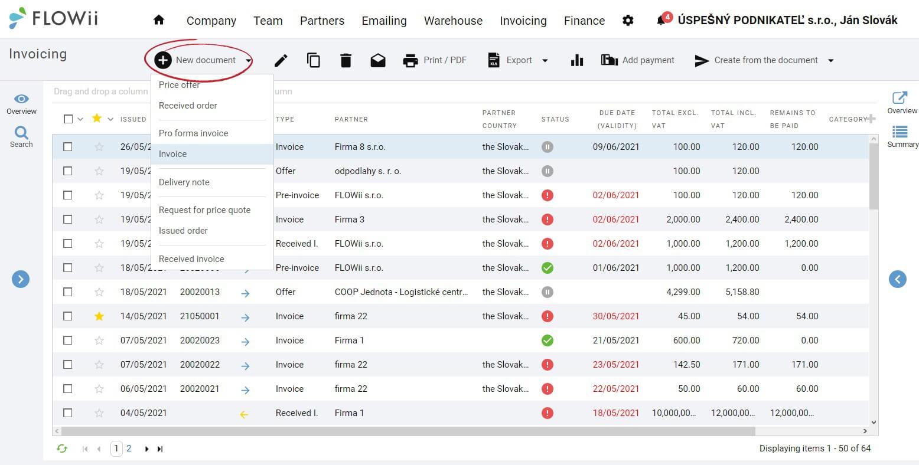Check the Firma 3 invoice row
Screen dimensions: 919x465
[x=68, y=220]
